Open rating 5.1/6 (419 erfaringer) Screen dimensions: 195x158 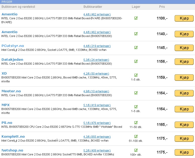tap(97, 105)
